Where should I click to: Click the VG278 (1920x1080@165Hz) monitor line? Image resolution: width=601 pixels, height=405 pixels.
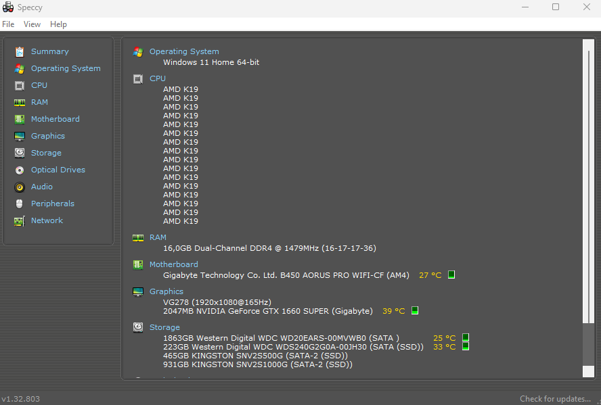(217, 302)
